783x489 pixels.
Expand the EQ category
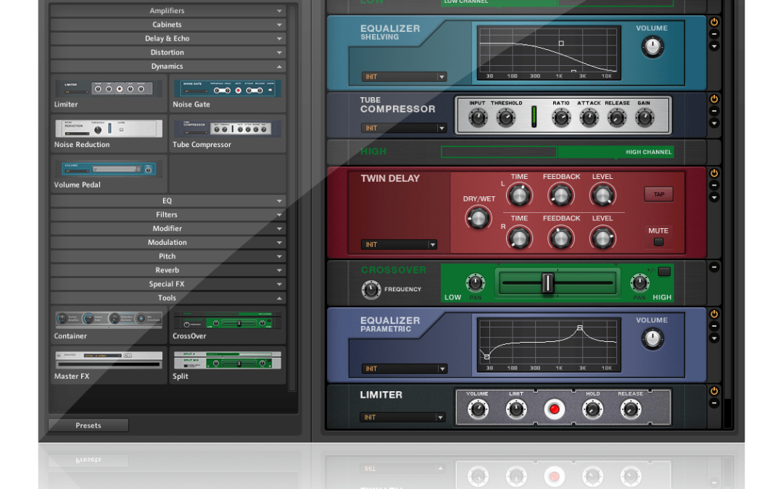(167, 201)
